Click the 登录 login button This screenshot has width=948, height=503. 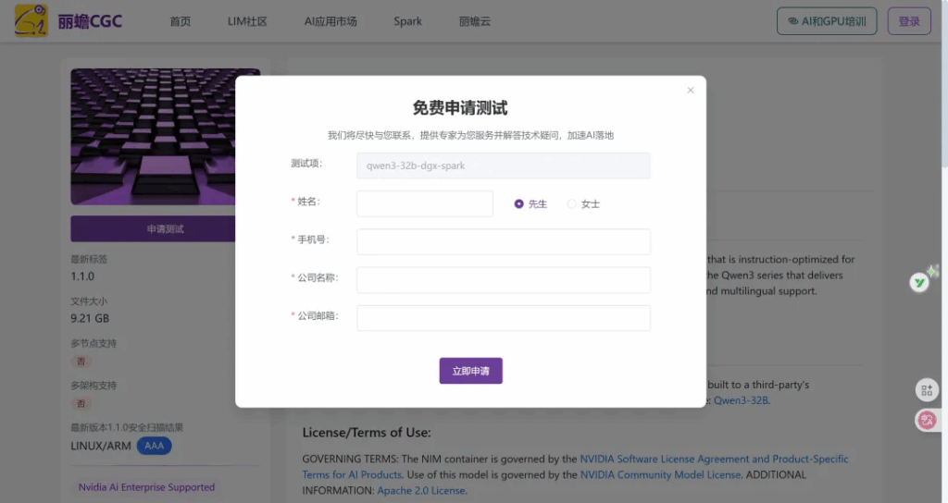[x=908, y=21]
